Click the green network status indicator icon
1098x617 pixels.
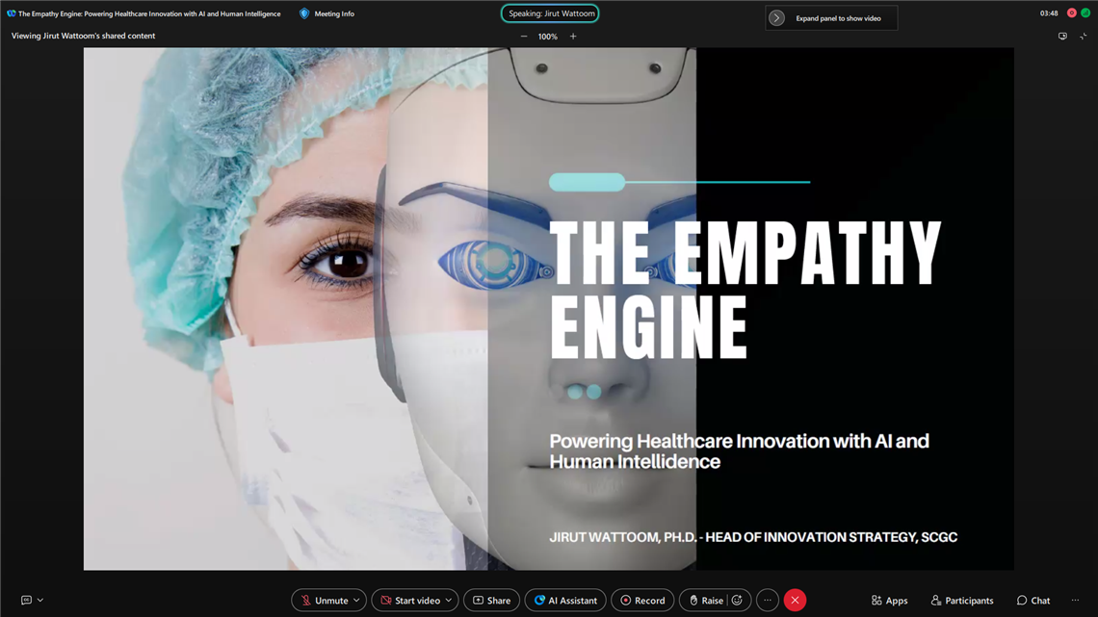[x=1085, y=13]
